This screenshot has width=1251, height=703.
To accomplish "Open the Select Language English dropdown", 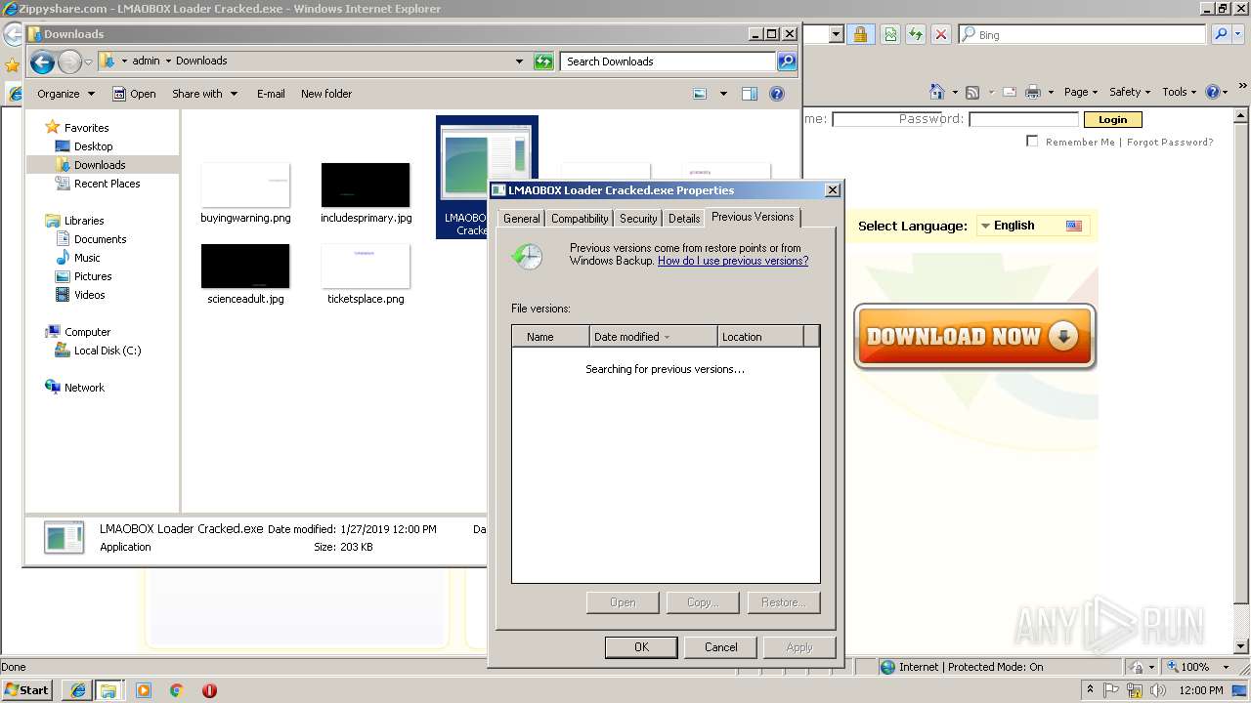I will pyautogui.click(x=1033, y=226).
